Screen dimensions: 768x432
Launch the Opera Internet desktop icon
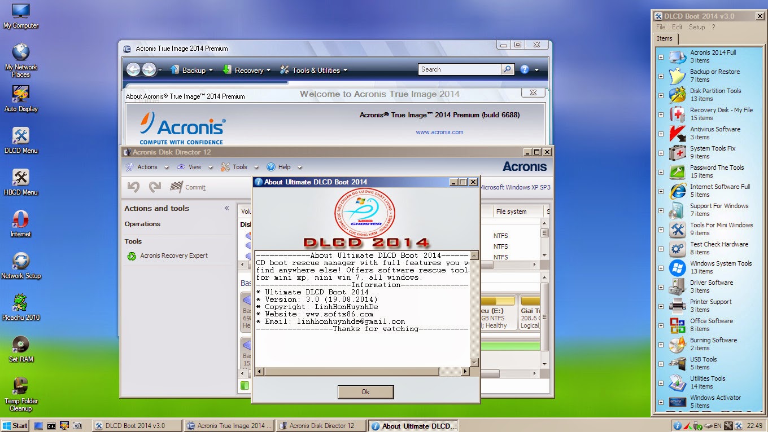click(21, 224)
